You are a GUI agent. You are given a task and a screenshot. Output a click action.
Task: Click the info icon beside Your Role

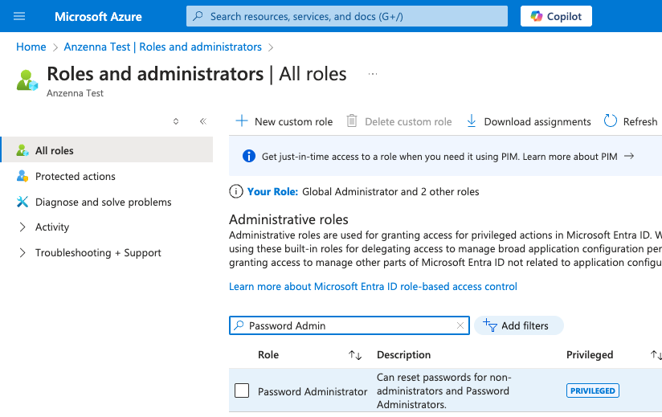point(236,191)
